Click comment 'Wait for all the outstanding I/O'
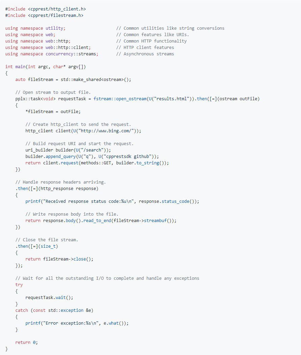 [x=107, y=278]
